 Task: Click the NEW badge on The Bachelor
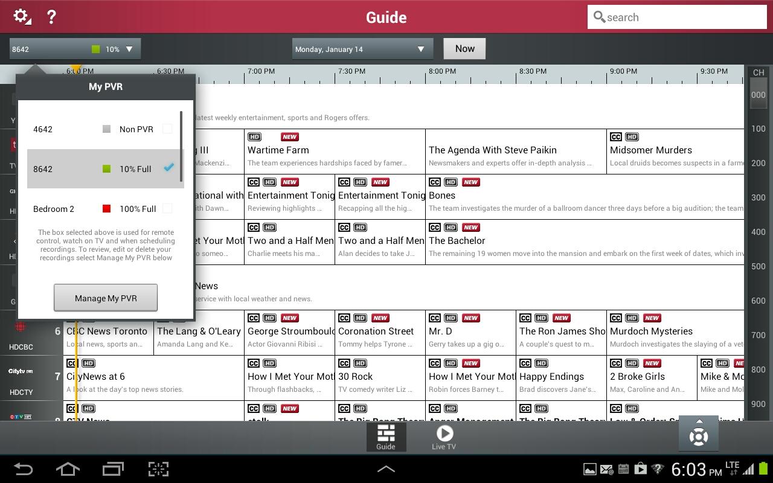(471, 228)
